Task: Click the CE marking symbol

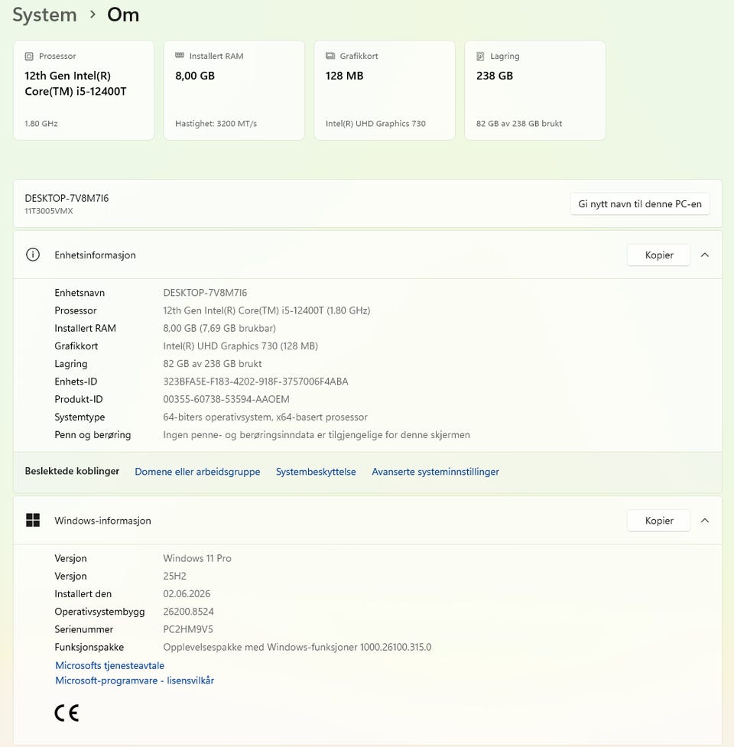Action: [x=67, y=713]
